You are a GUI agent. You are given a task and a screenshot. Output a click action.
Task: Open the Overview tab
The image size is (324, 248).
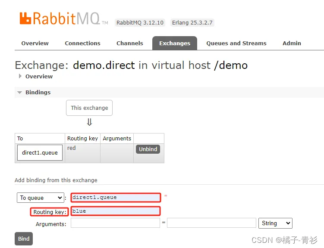tap(35, 43)
